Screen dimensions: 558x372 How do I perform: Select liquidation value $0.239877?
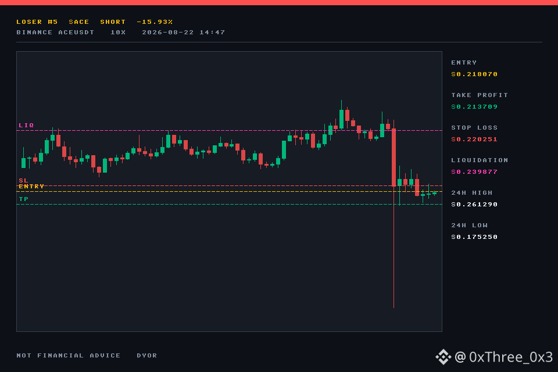[x=474, y=171]
